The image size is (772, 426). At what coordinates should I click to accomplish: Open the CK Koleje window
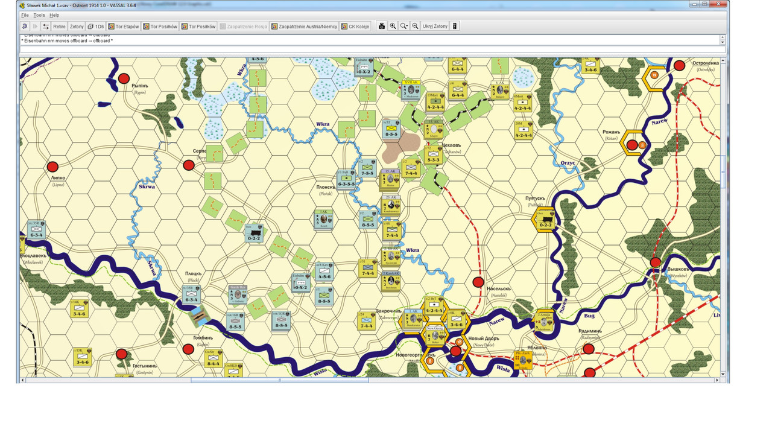click(355, 27)
